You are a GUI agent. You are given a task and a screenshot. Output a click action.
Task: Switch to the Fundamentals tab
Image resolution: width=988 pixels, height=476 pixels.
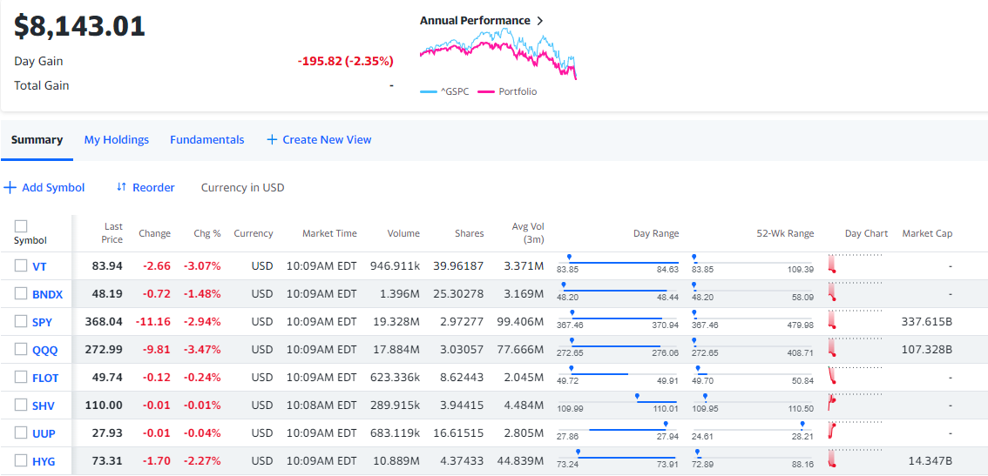pos(206,140)
